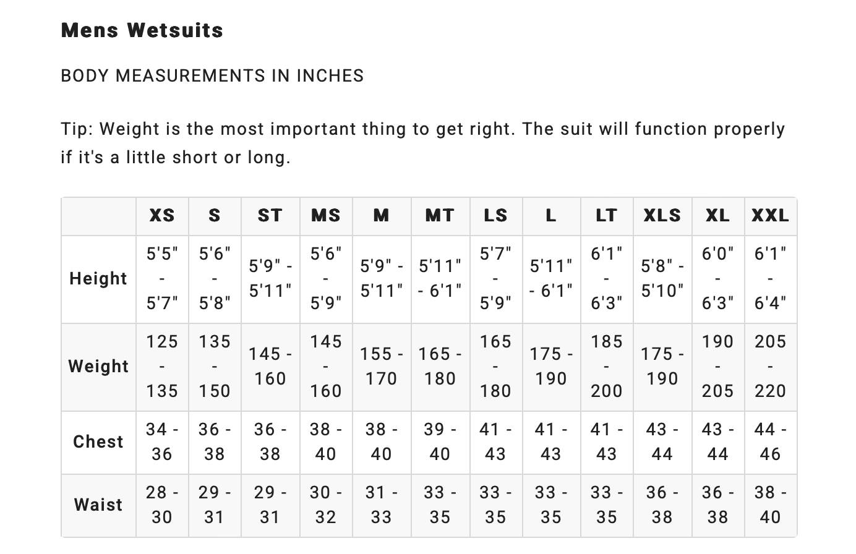
Task: Click the XS weight cell 125 - 135
Action: tap(162, 367)
